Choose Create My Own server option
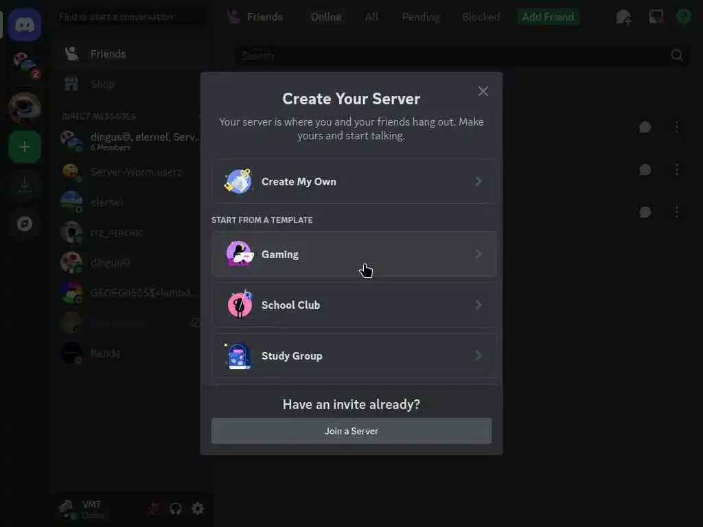The width and height of the screenshot is (703, 527). [354, 181]
